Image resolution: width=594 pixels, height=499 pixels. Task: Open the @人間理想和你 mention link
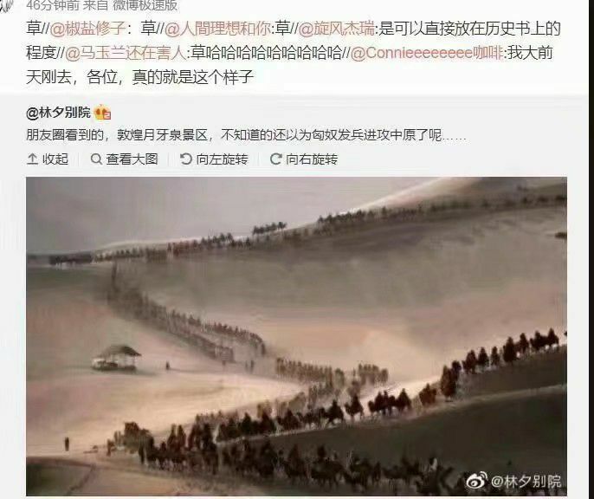click(x=218, y=29)
